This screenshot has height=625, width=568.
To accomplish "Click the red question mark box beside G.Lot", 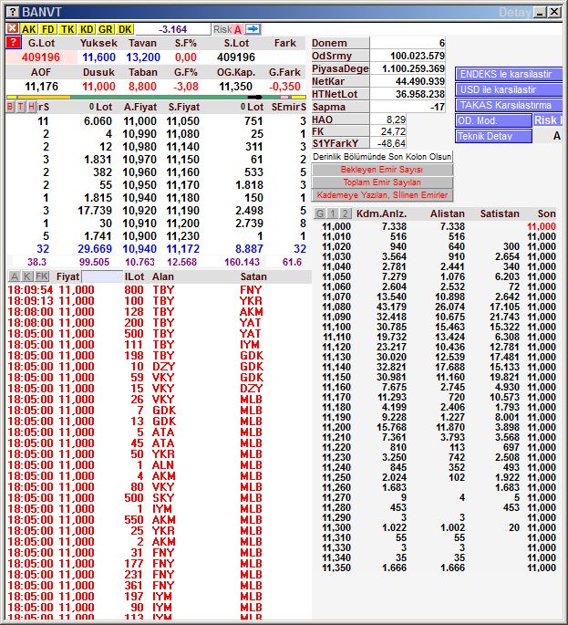I will pyautogui.click(x=13, y=42).
